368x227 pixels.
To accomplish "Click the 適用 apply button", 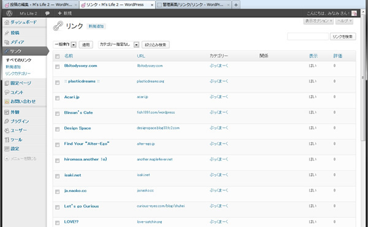I will 86,45.
